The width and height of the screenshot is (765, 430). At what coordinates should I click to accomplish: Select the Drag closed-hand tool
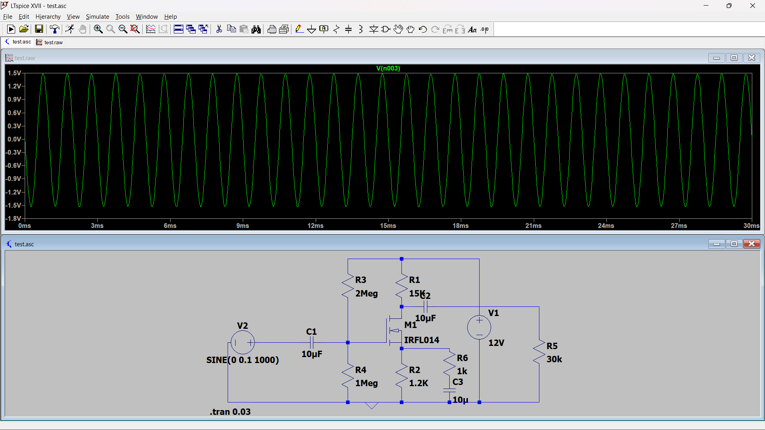(x=411, y=29)
